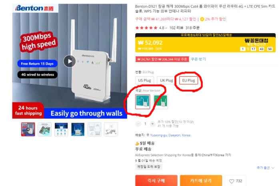Expand the 4.8 rating dropdown arrow

pyautogui.click(x=166, y=28)
